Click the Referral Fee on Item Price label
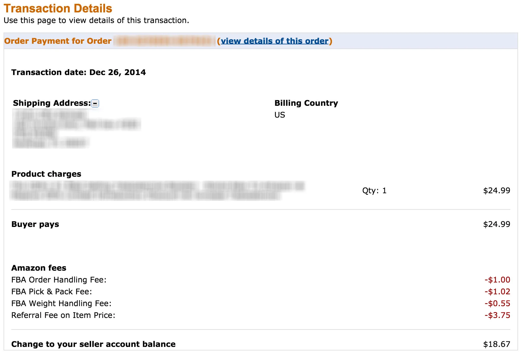Screen dimensions: 521x354 coord(63,315)
